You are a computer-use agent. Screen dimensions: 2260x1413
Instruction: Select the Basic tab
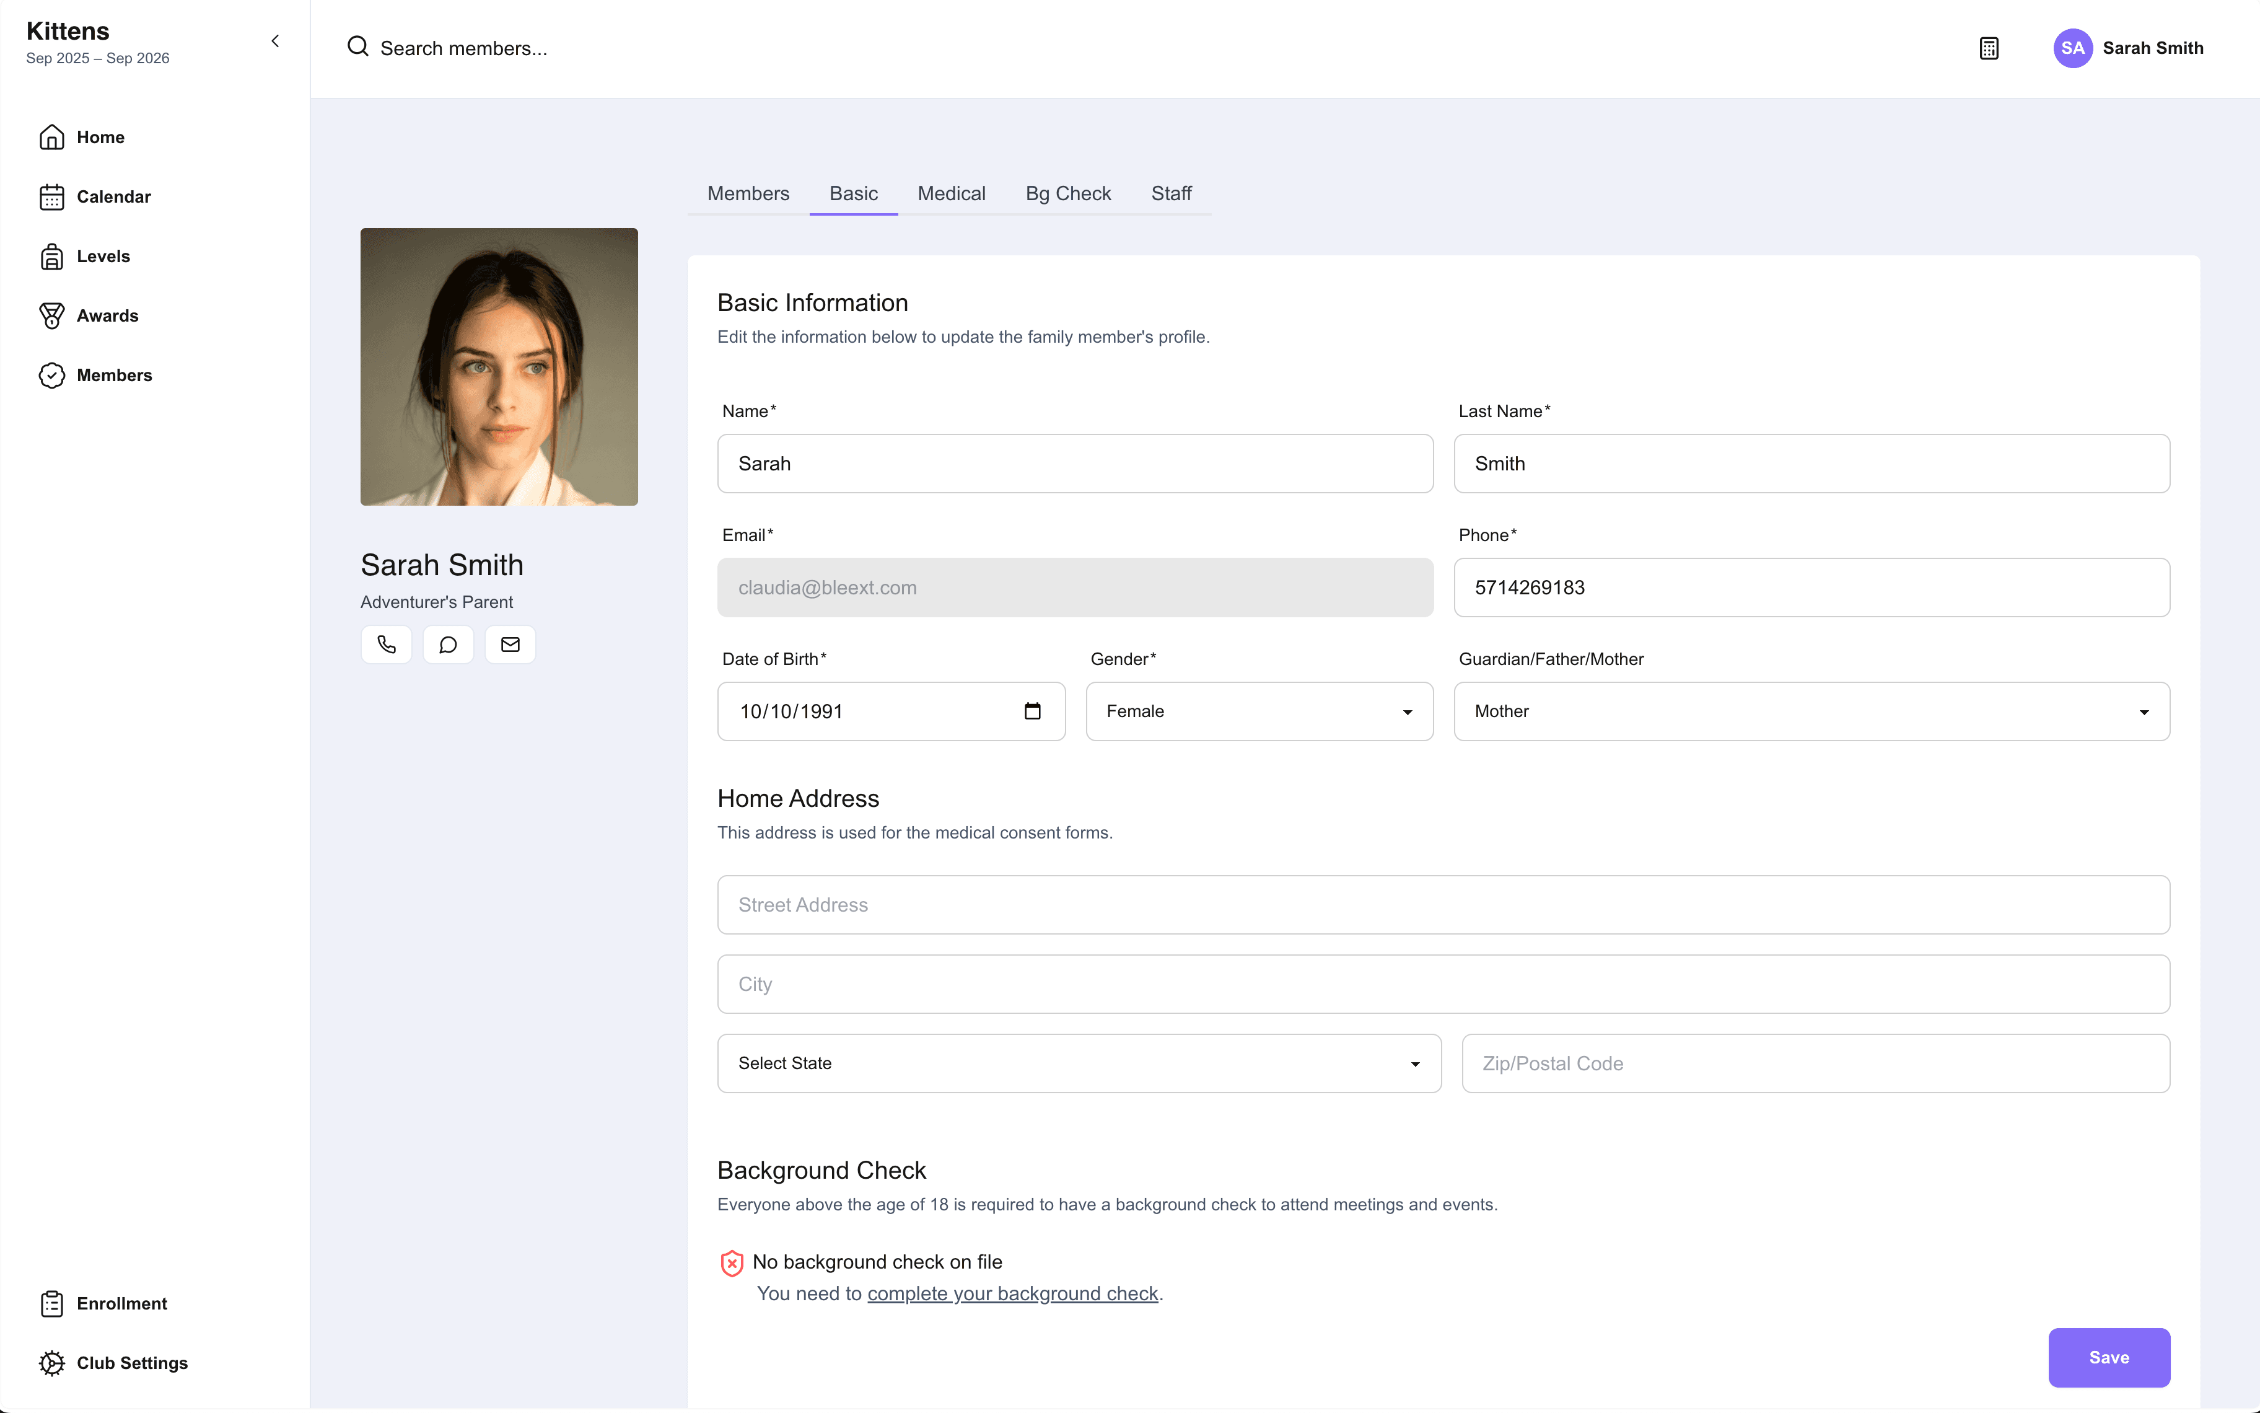(854, 193)
